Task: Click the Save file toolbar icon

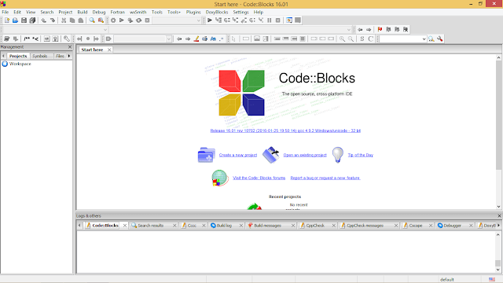Action: click(x=24, y=20)
